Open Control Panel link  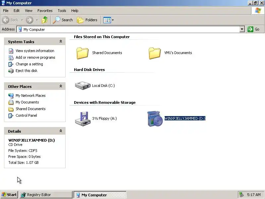[x=26, y=115]
